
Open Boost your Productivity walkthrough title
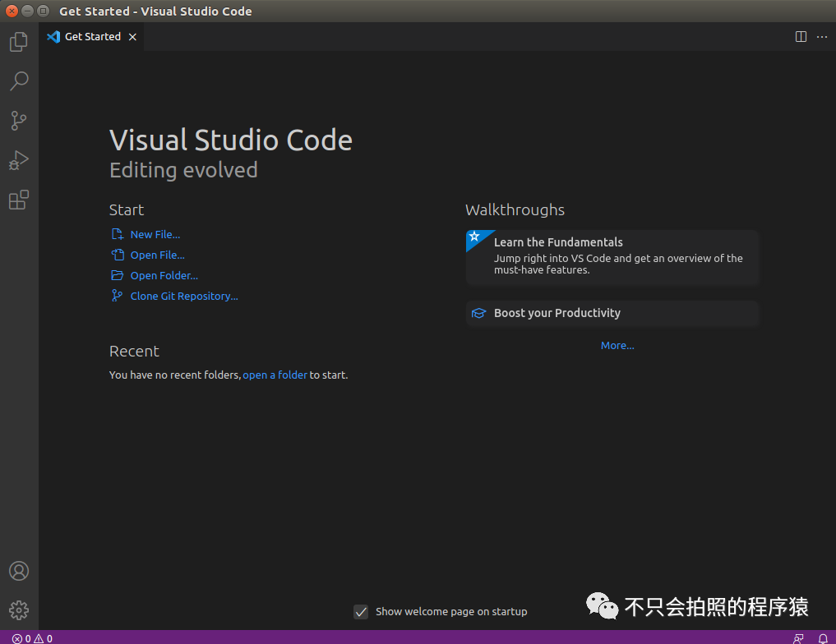557,313
